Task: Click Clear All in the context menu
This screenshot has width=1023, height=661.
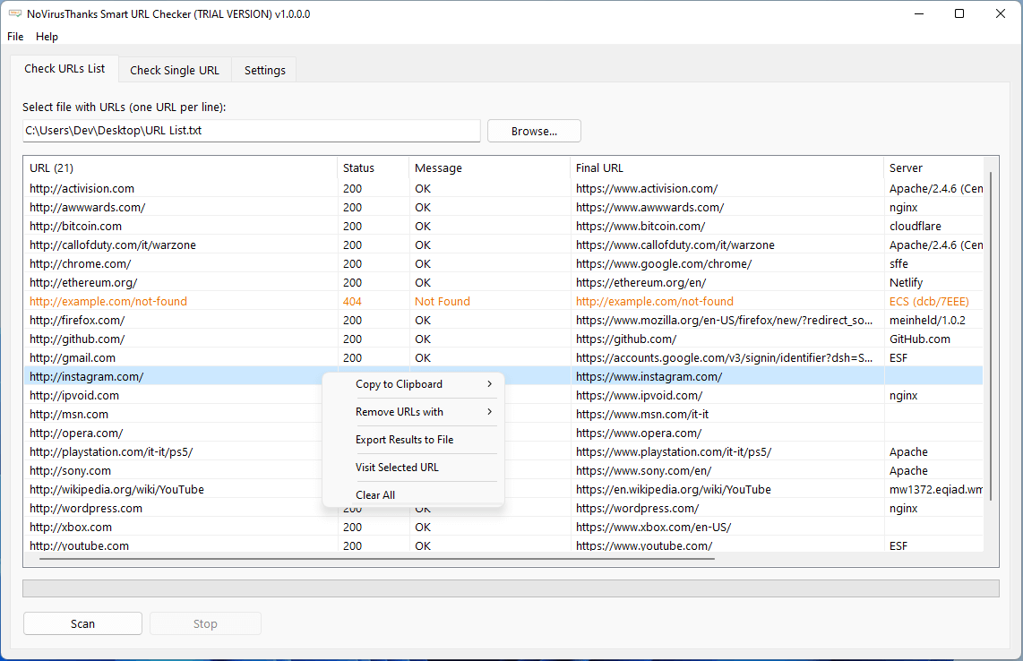Action: (x=376, y=494)
